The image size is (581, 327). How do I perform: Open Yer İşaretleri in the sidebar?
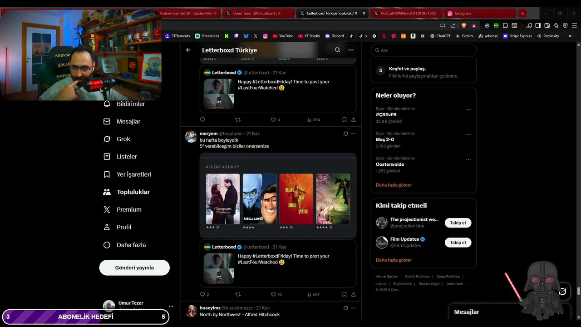click(x=128, y=174)
